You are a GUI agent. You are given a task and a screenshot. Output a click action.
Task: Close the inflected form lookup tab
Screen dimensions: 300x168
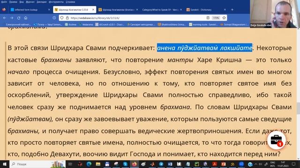[49, 9]
